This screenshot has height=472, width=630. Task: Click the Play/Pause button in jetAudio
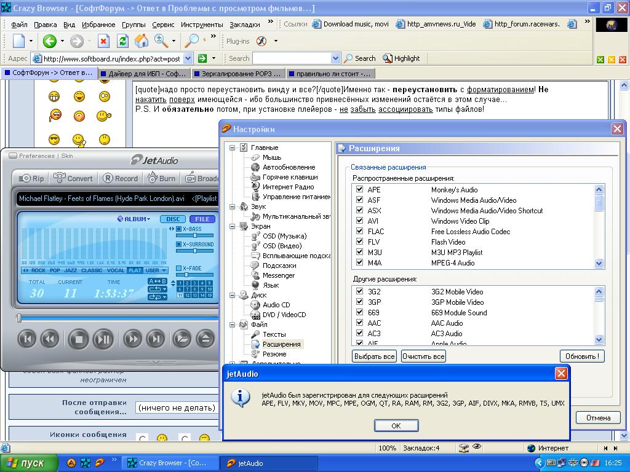coord(103,338)
